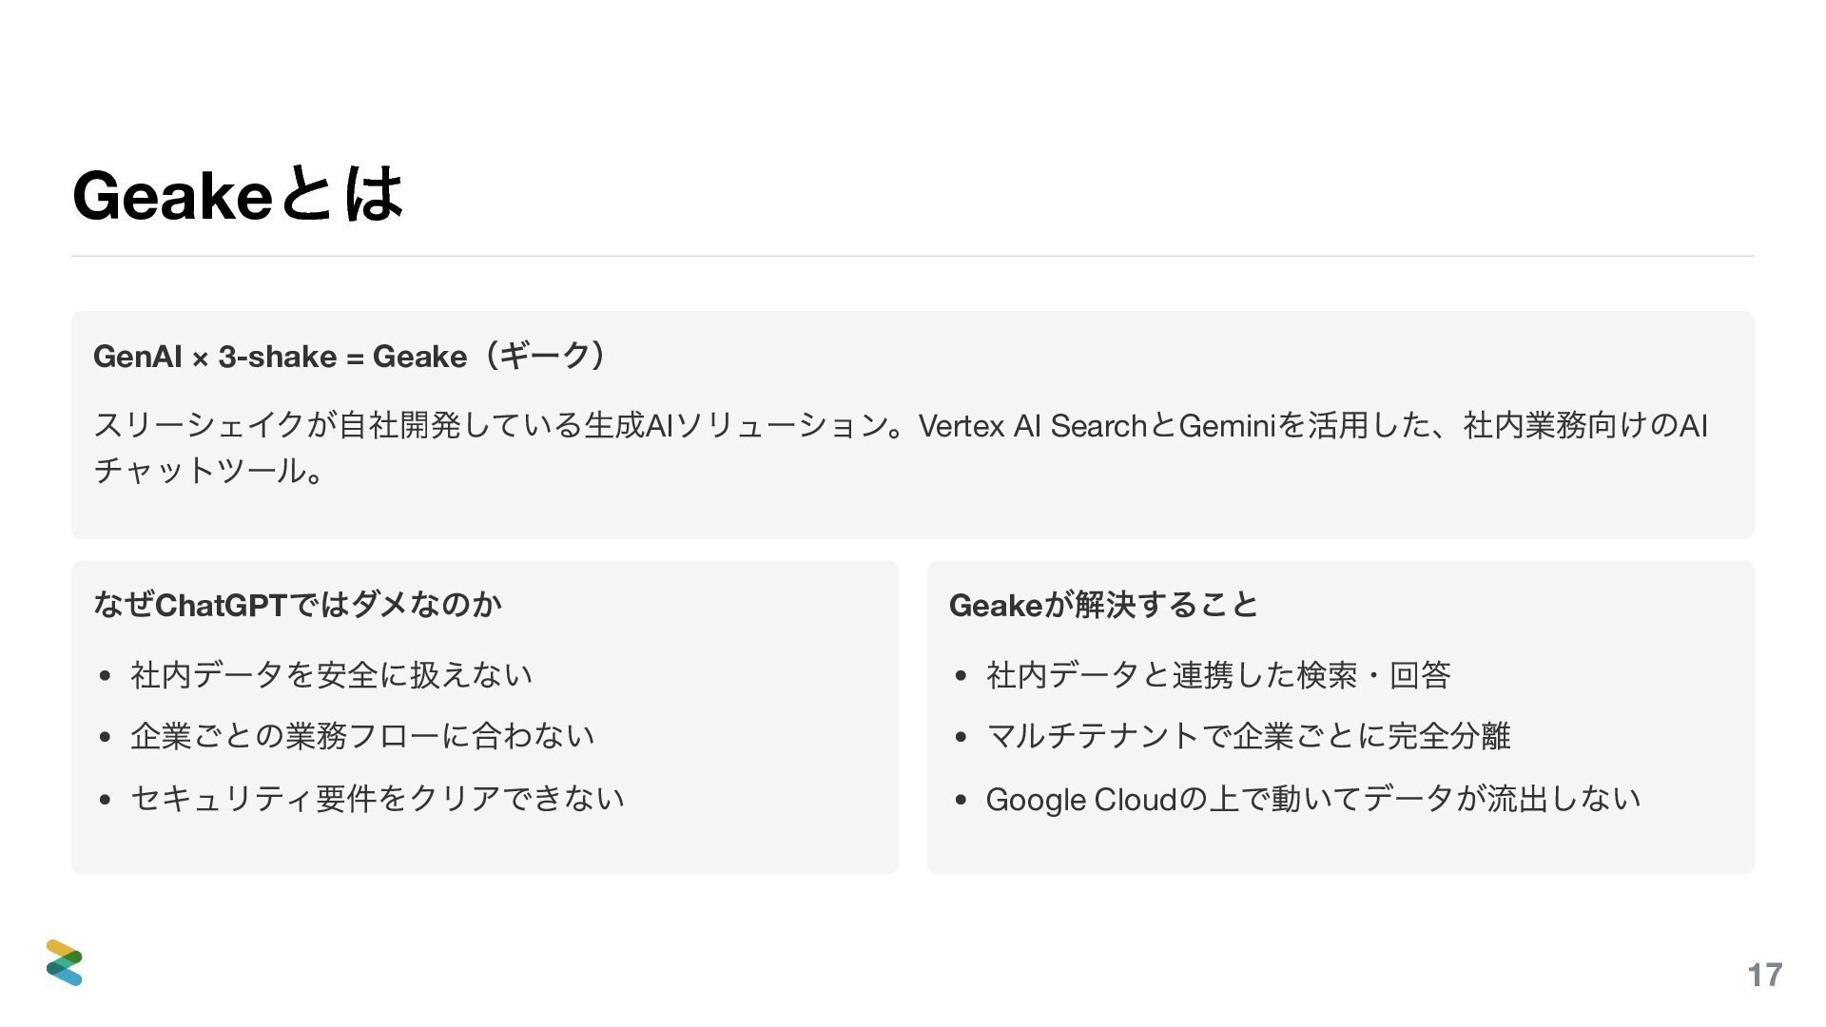The width and height of the screenshot is (1826, 1027).
Task: Click the slide page number 17
Action: pyautogui.click(x=1764, y=975)
